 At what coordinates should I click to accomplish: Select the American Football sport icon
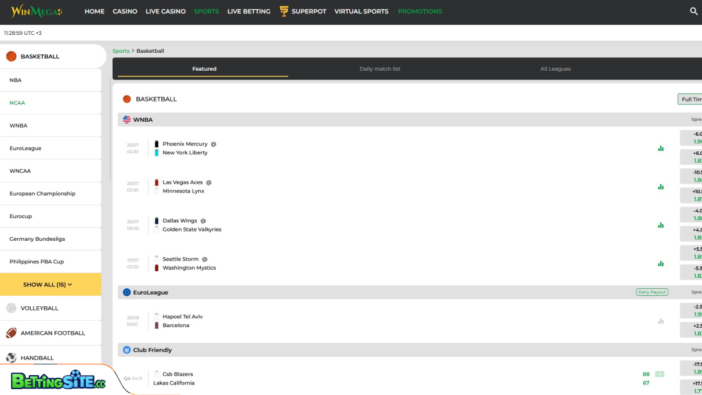pyautogui.click(x=11, y=333)
